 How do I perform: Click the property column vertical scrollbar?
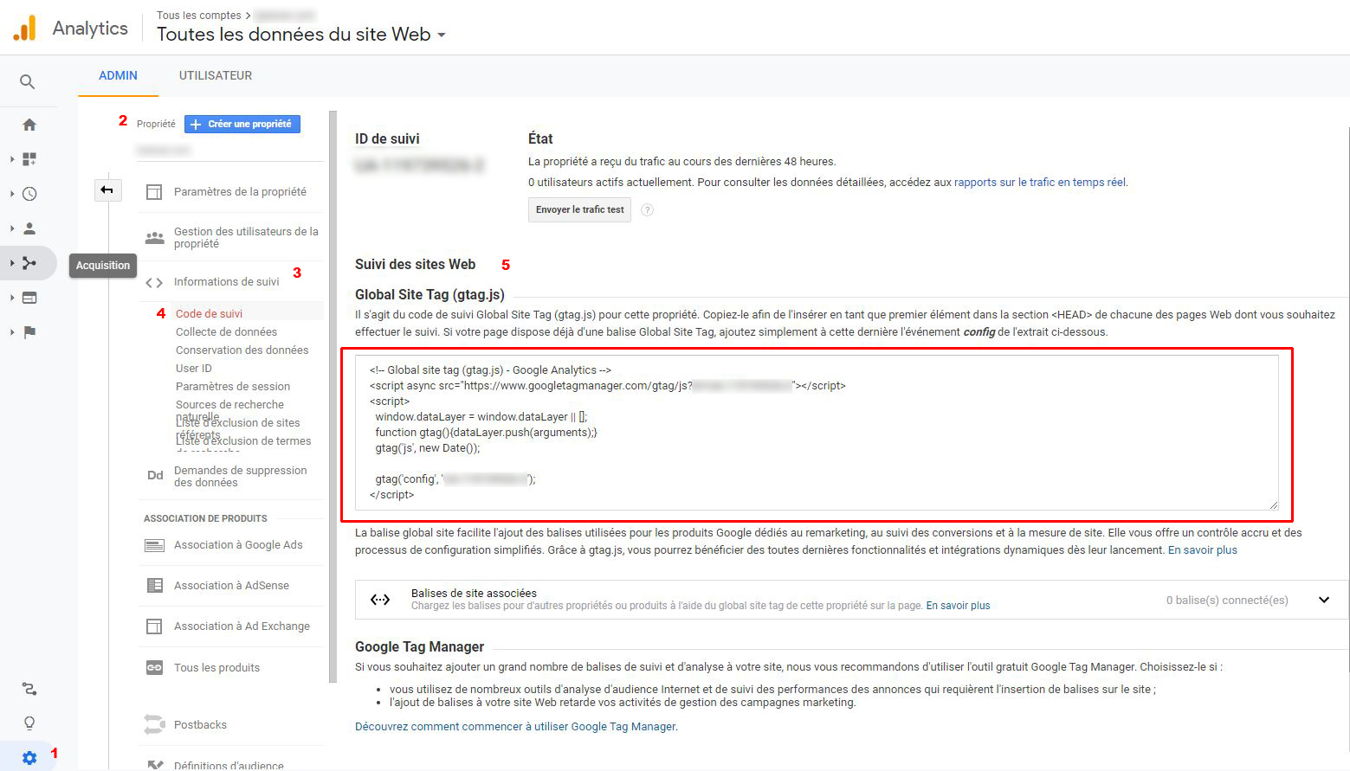(333, 396)
